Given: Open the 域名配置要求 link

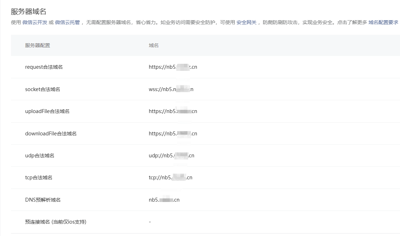Looking at the screenshot, I should [x=383, y=22].
